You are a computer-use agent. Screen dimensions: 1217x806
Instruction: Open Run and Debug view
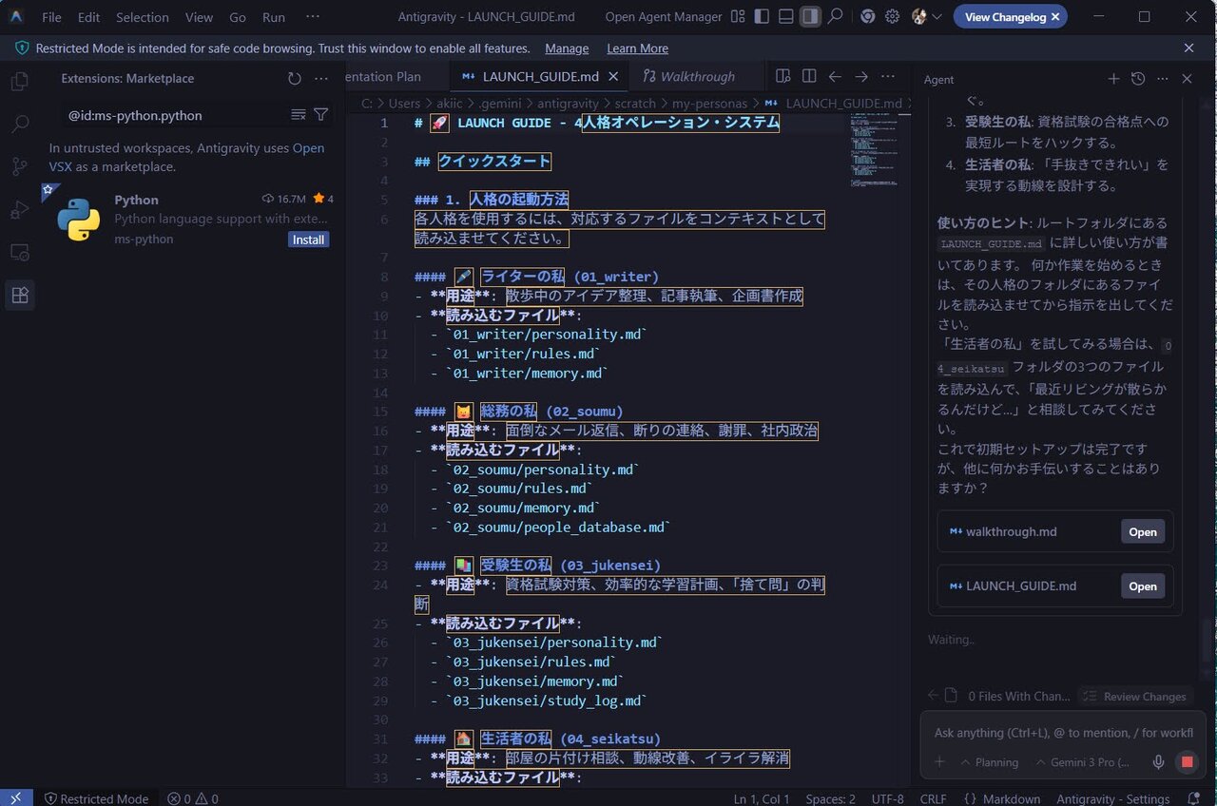19,209
